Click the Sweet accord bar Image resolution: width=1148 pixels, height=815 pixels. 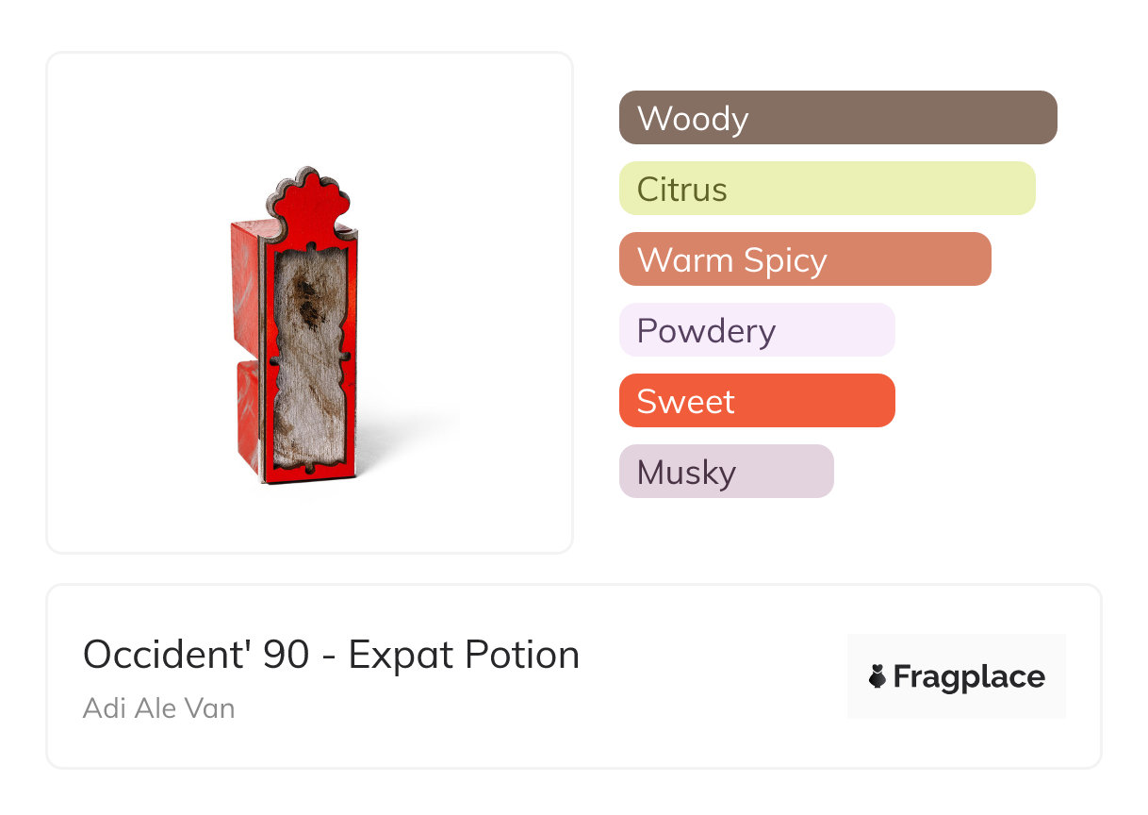(x=756, y=401)
